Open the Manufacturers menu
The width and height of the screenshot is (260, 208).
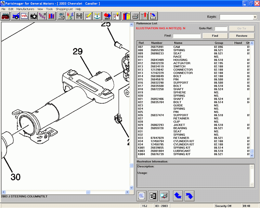25,9
